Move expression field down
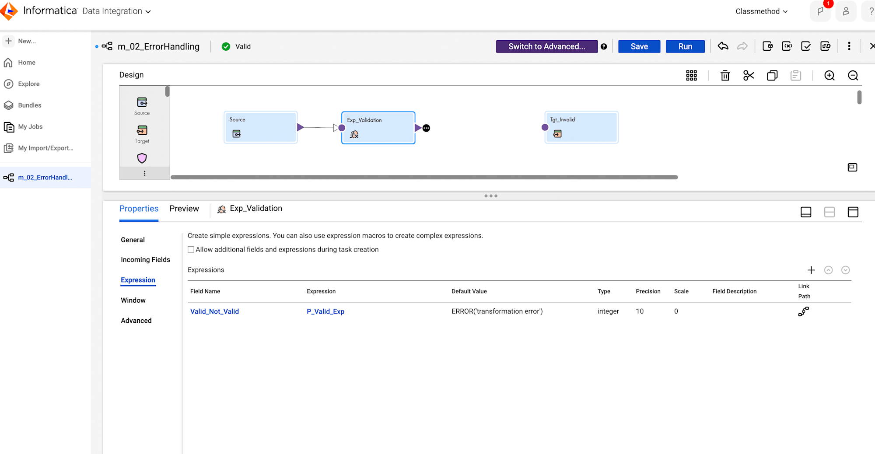The width and height of the screenshot is (875, 454). 846,270
